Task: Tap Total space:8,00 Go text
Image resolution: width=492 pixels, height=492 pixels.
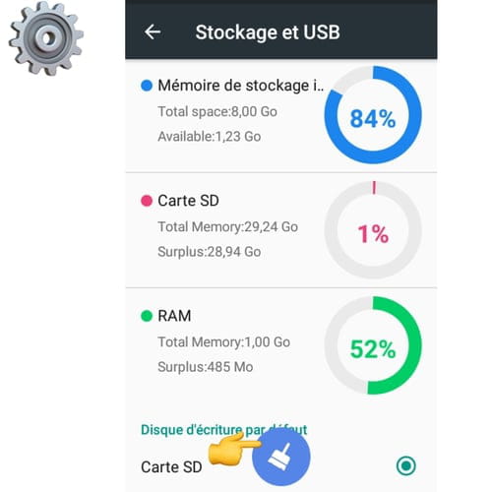Action: (x=217, y=111)
